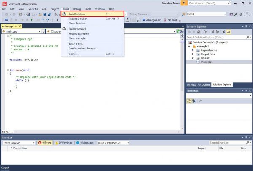This screenshot has width=253, height=171.
Task: Open the Tools menu
Action: click(x=88, y=9)
